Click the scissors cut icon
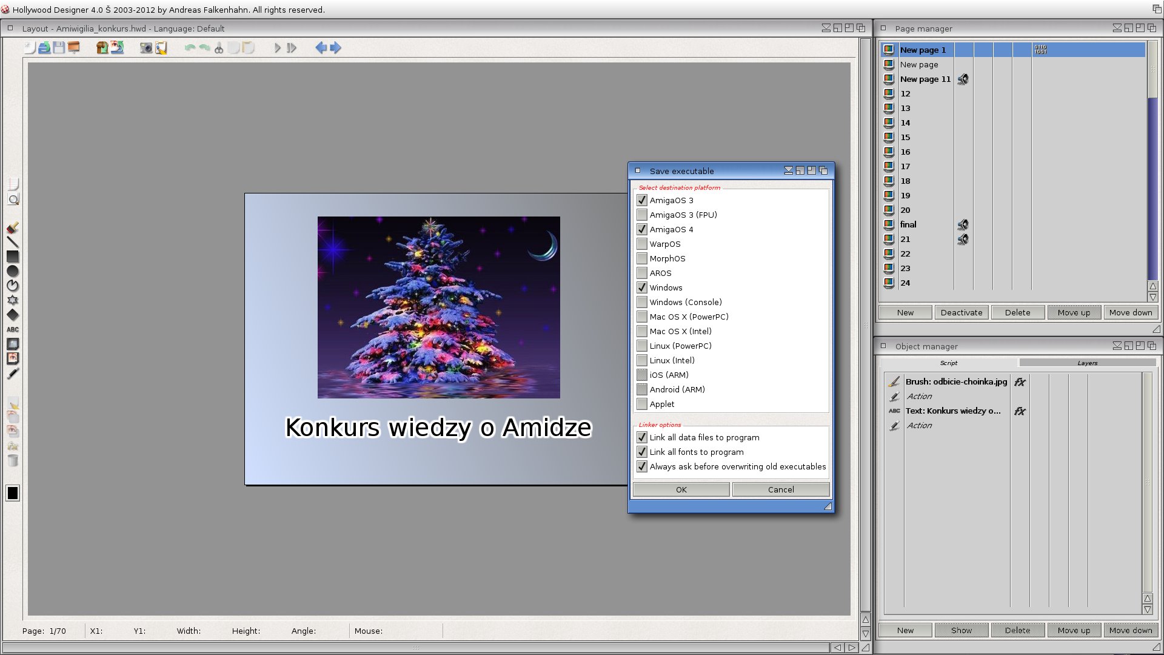Screen dimensions: 1164x655 pos(219,47)
